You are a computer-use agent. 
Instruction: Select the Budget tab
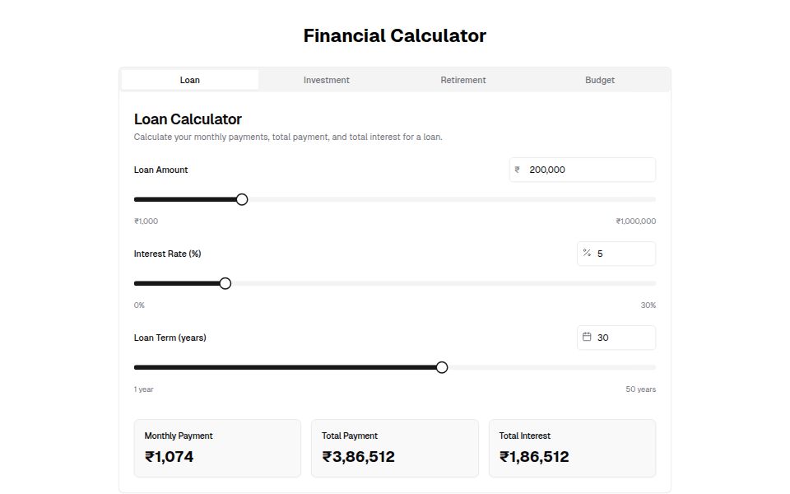pyautogui.click(x=600, y=80)
